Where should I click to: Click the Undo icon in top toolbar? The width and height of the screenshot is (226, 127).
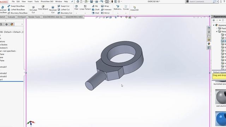(102, 1)
